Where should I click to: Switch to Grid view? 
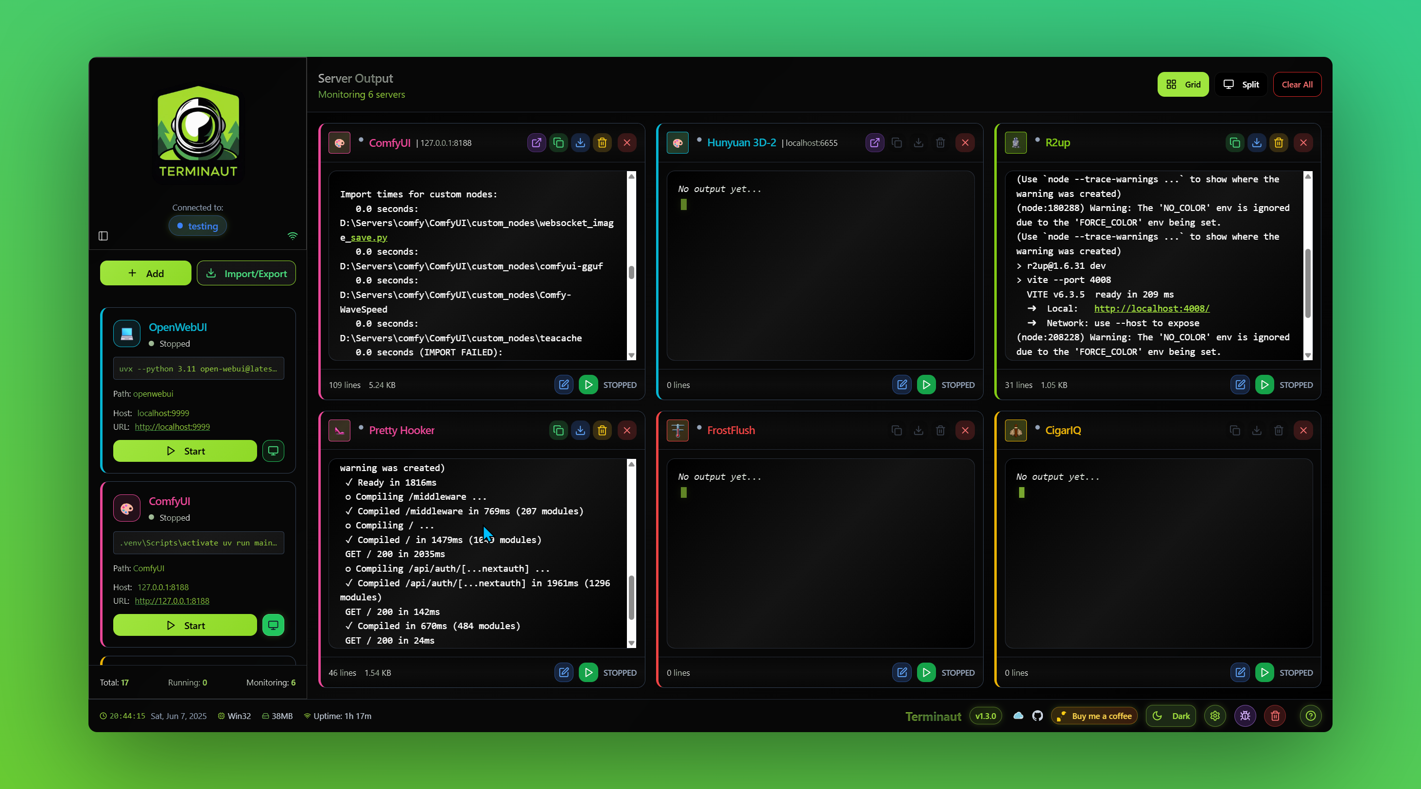pyautogui.click(x=1183, y=85)
